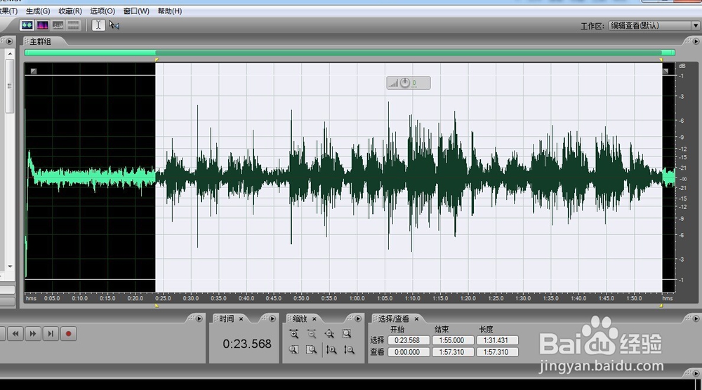The height and width of the screenshot is (390, 702).
Task: Click the volume knob on waveform popup
Action: (405, 83)
